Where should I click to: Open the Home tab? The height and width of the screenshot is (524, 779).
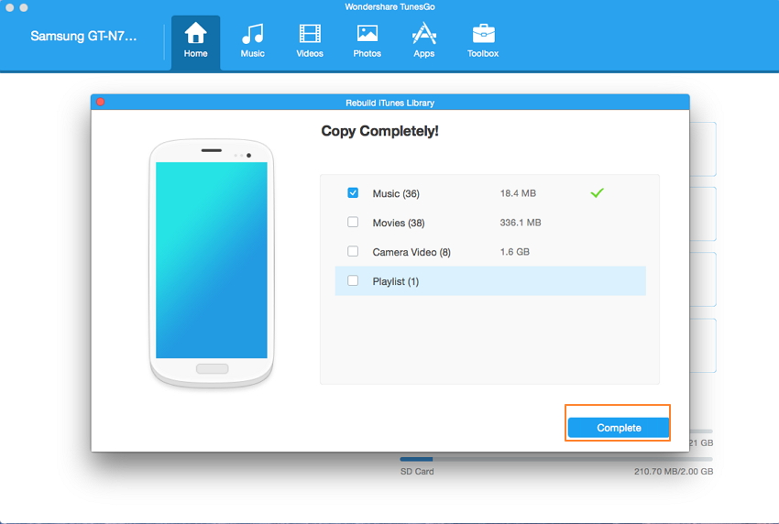point(195,42)
